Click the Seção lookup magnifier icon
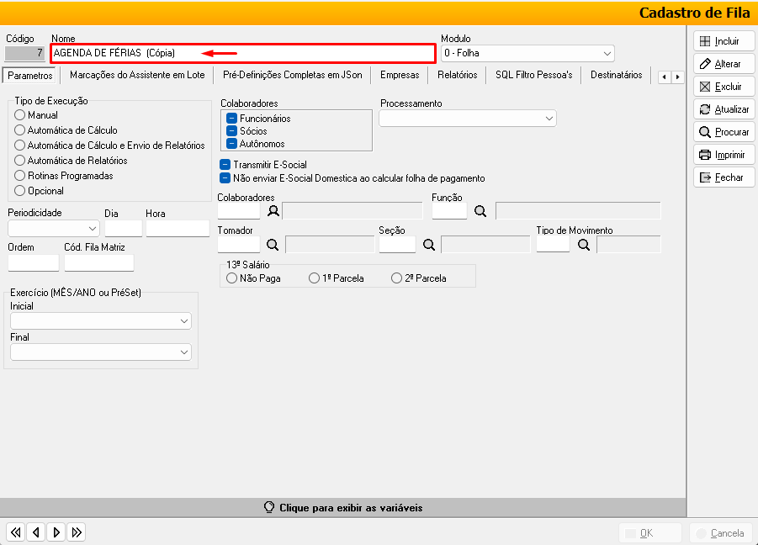Screen dimensions: 758x545 [x=428, y=245]
